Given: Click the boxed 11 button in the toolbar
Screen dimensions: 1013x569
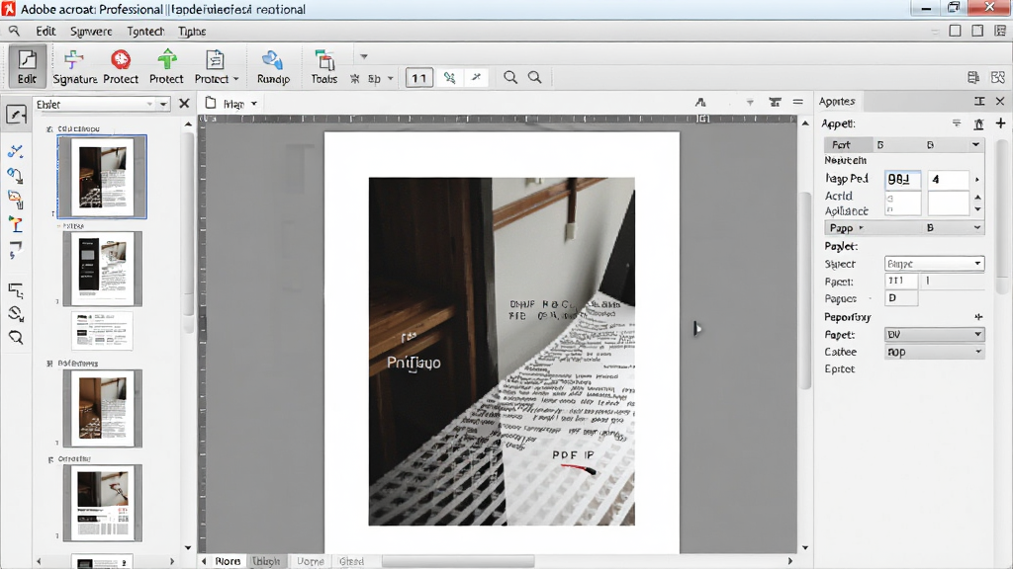Looking at the screenshot, I should tap(419, 78).
